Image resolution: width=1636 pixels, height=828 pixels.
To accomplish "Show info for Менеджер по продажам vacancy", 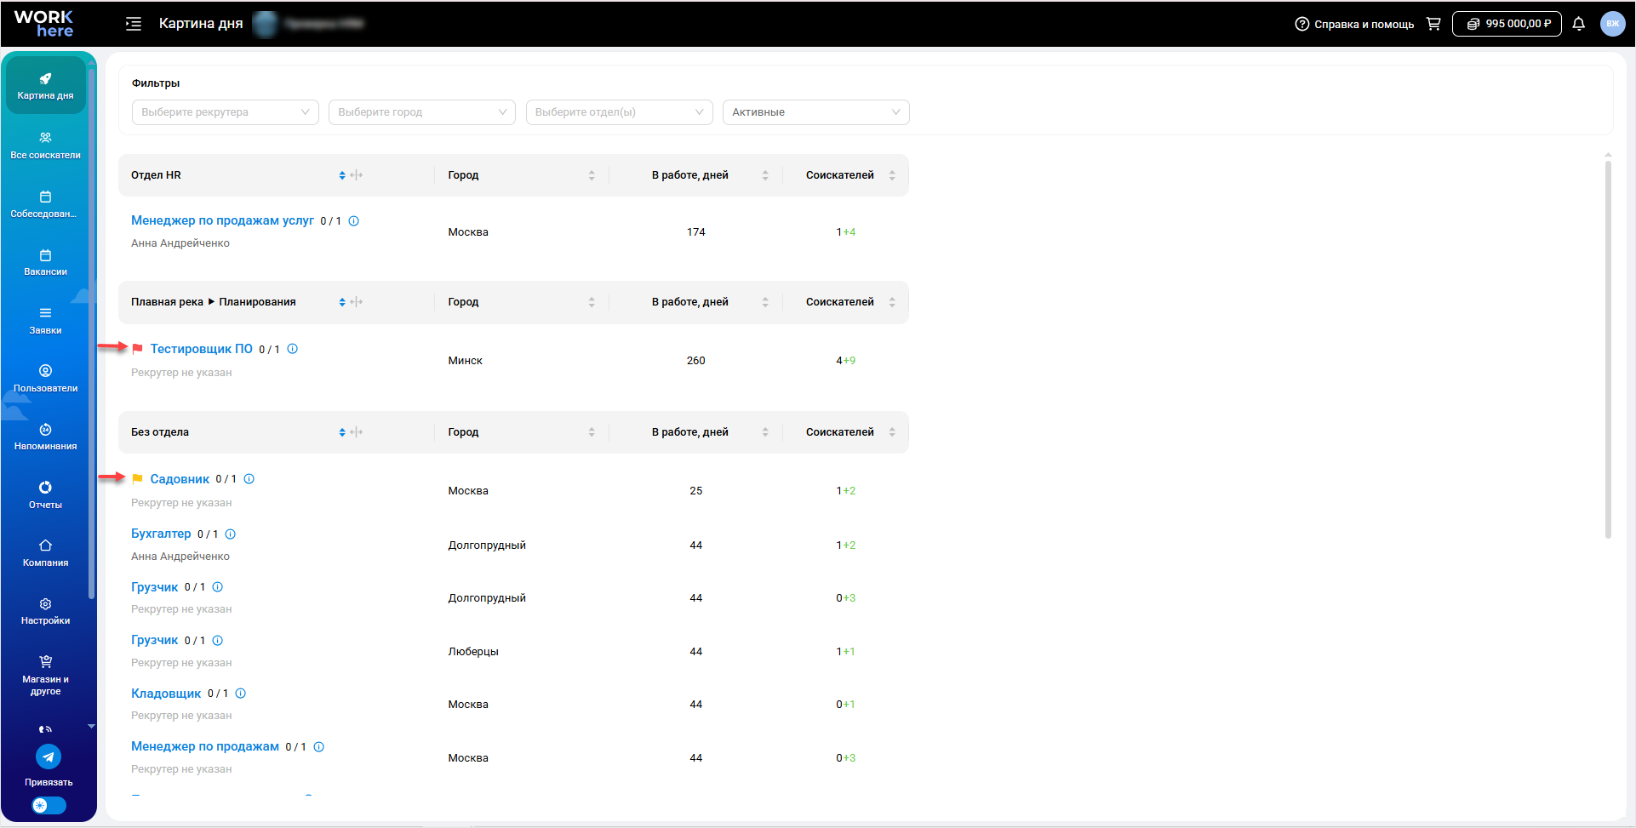I will point(319,747).
